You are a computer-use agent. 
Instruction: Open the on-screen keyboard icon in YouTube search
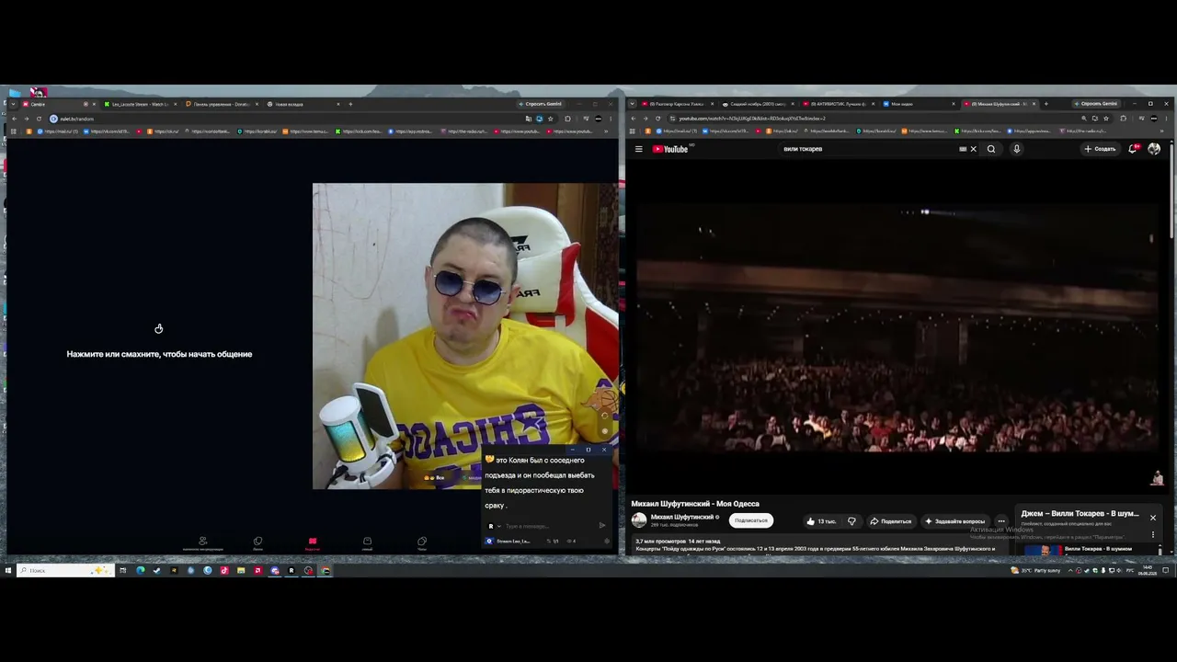(963, 149)
